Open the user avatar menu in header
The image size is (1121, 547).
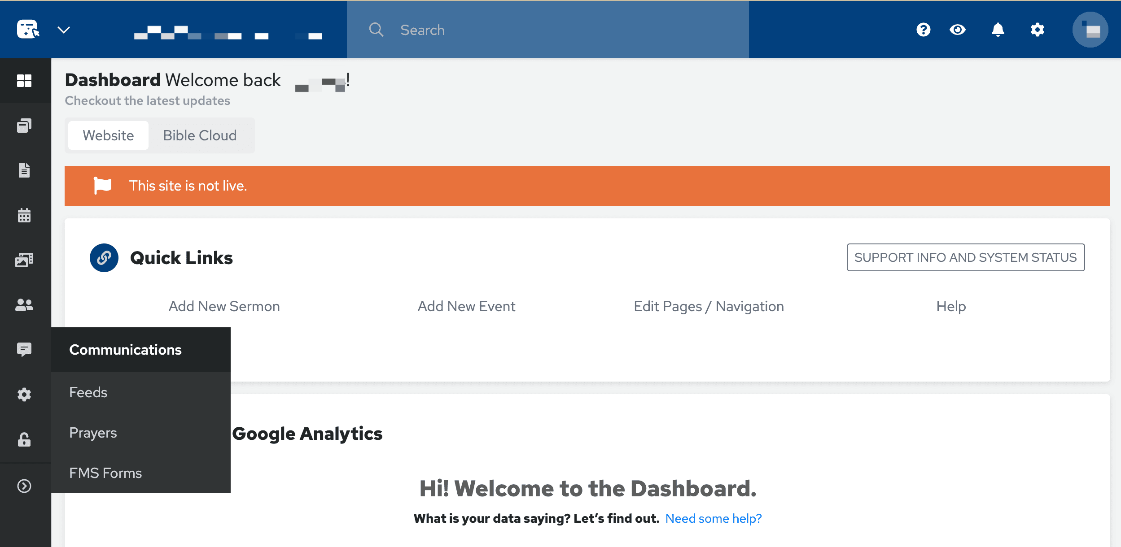[1090, 30]
